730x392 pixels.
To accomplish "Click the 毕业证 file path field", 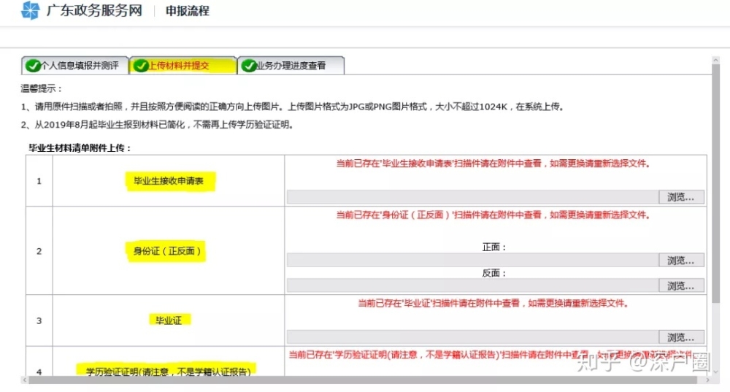I will click(x=472, y=337).
